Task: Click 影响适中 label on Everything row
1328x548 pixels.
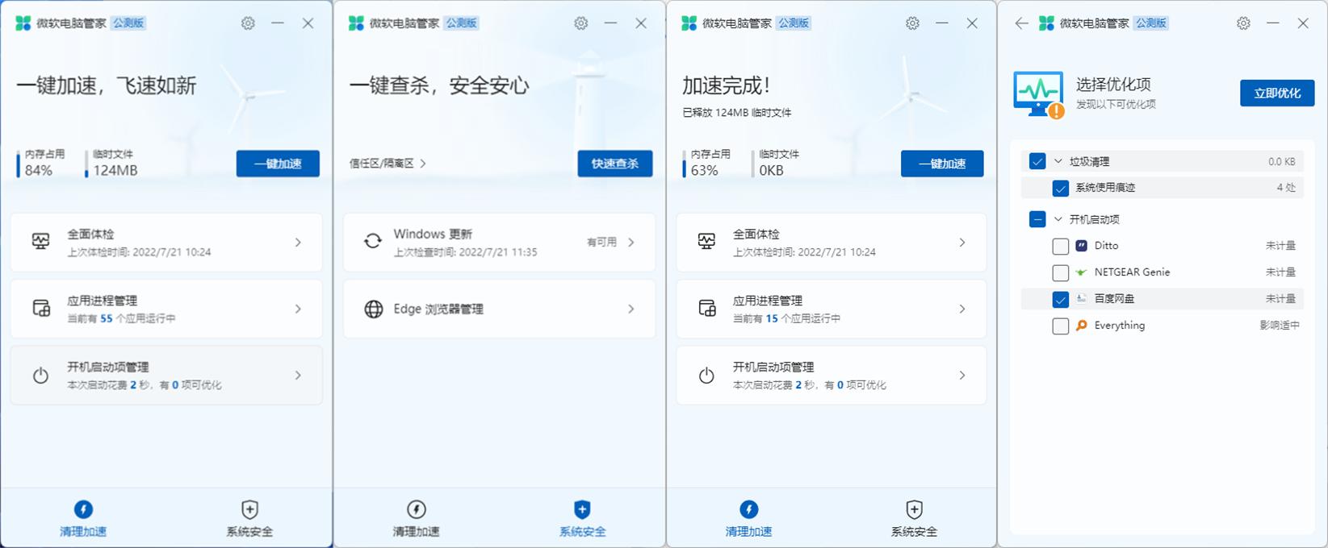Action: (x=1280, y=326)
